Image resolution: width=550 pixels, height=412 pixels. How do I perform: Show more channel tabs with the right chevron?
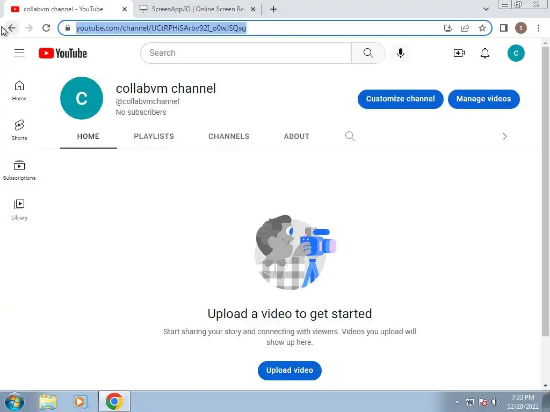tap(505, 136)
